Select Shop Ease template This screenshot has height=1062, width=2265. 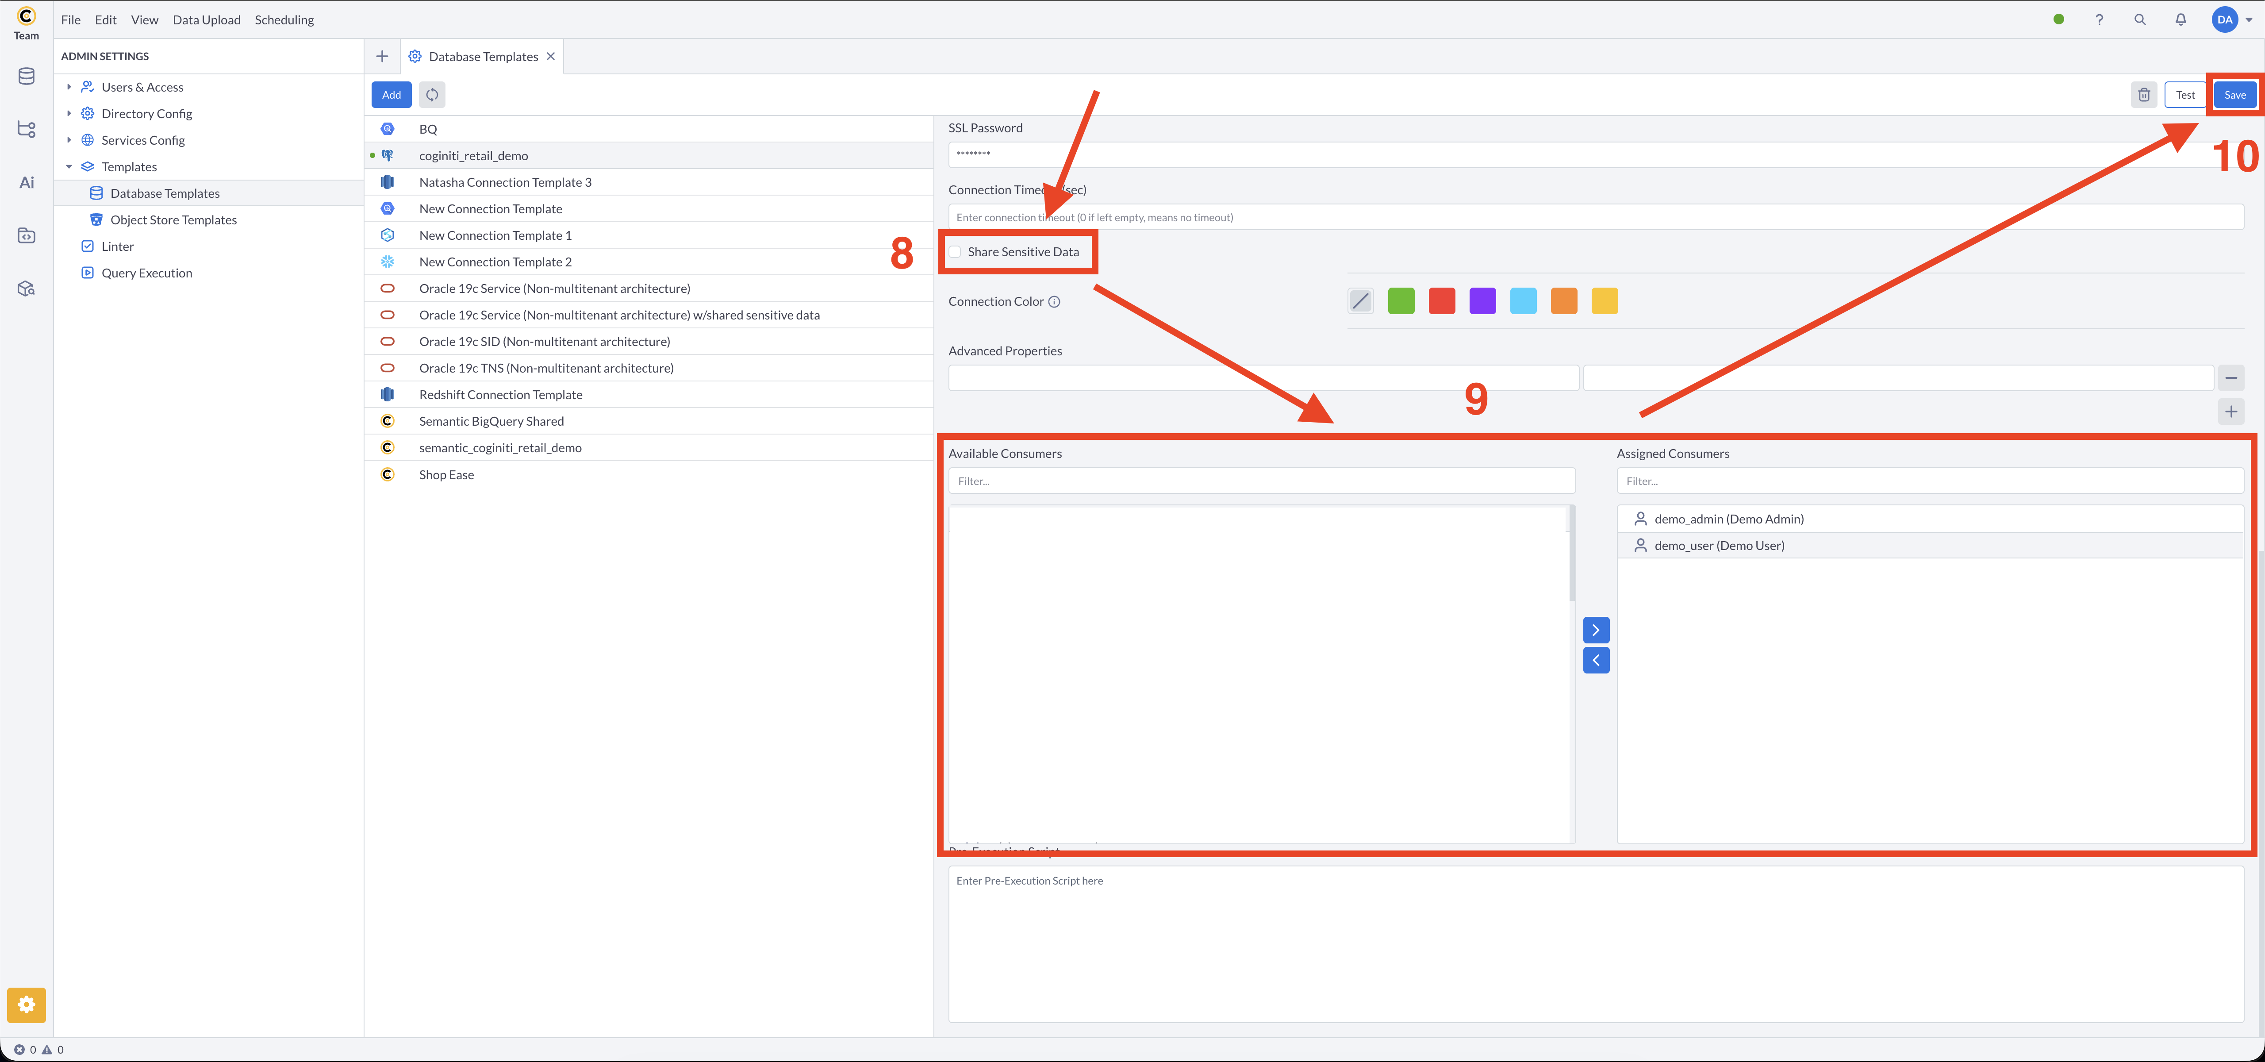tap(649, 475)
